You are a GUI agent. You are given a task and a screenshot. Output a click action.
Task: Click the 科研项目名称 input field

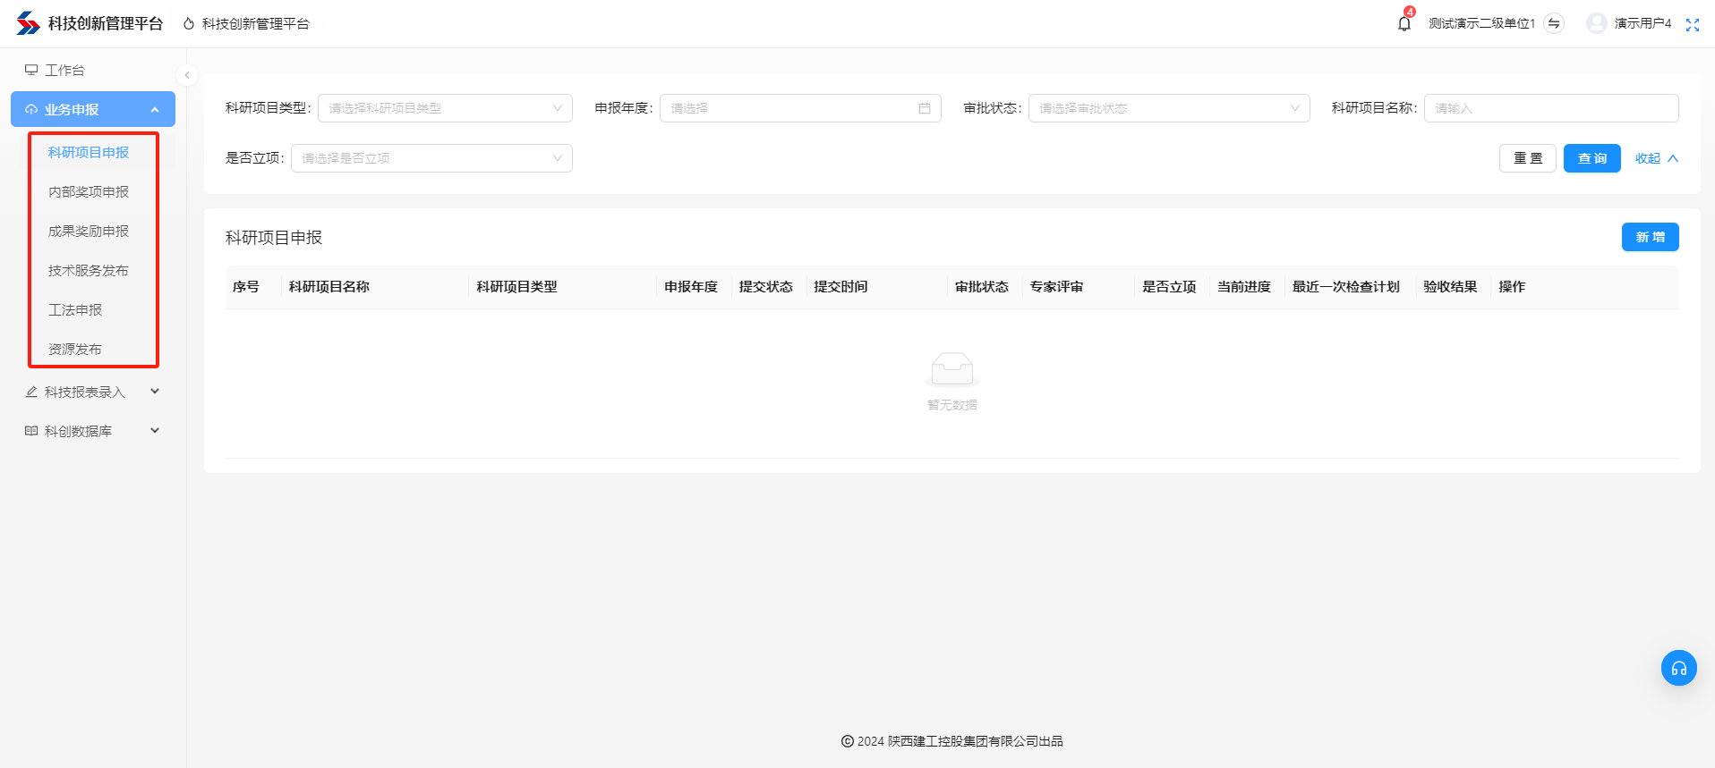tap(1550, 108)
